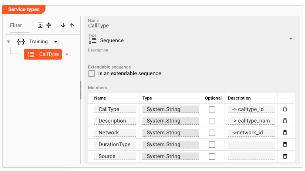The width and height of the screenshot is (306, 171).
Task: Delete the CallType member row
Action: tap(285, 109)
